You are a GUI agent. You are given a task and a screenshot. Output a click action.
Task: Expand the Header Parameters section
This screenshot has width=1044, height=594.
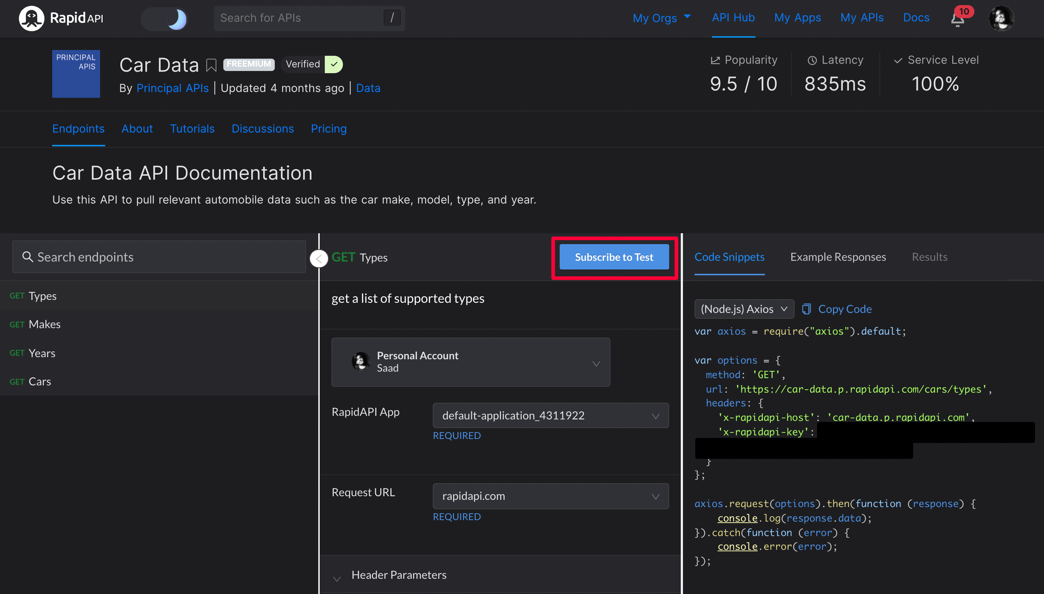pyautogui.click(x=398, y=575)
